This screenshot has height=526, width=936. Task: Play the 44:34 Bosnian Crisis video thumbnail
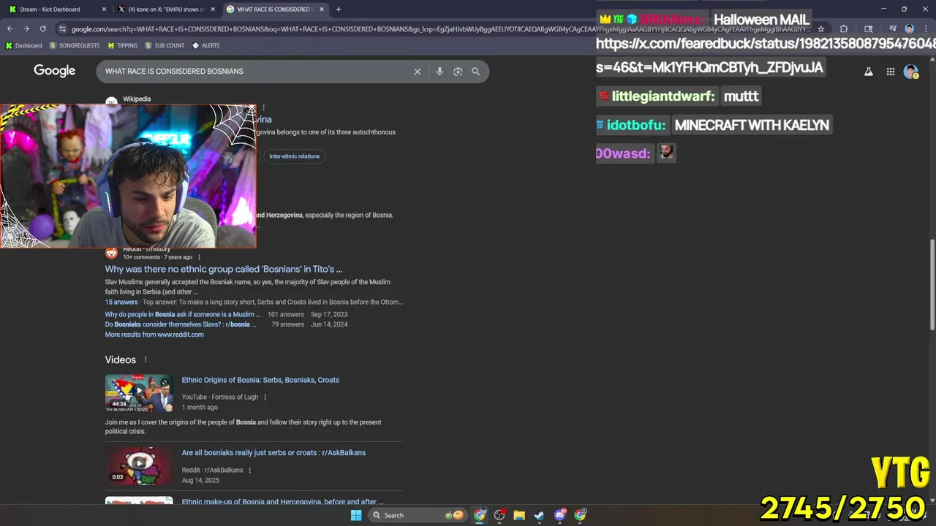pos(139,393)
